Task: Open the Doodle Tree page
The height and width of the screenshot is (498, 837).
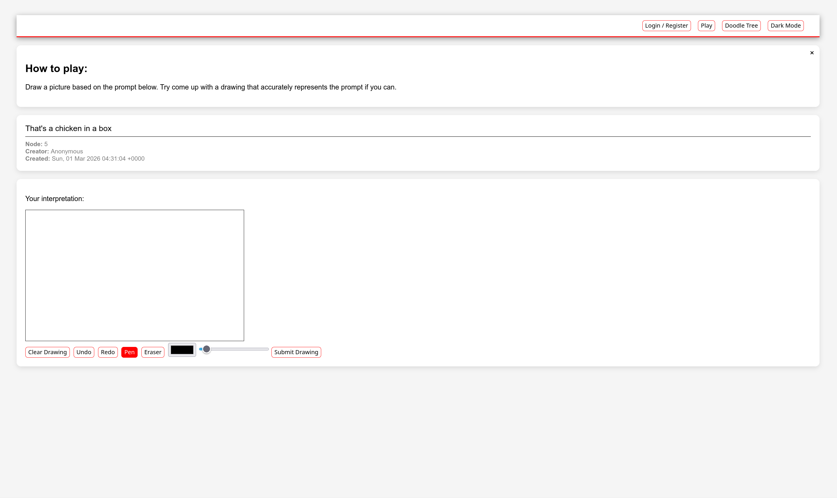Action: [x=741, y=26]
